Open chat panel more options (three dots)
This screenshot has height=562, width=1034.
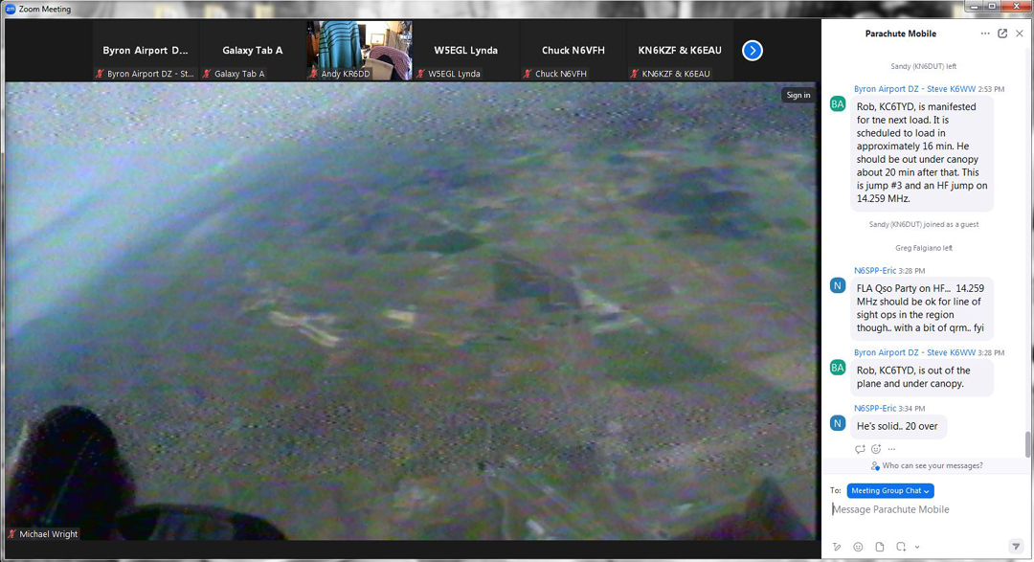(x=984, y=34)
